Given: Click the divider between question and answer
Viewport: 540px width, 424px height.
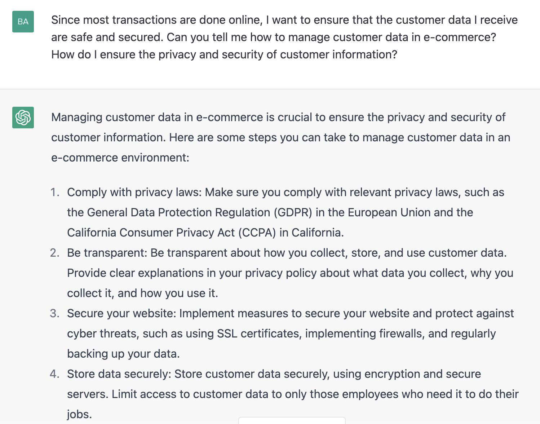Looking at the screenshot, I should tap(270, 89).
